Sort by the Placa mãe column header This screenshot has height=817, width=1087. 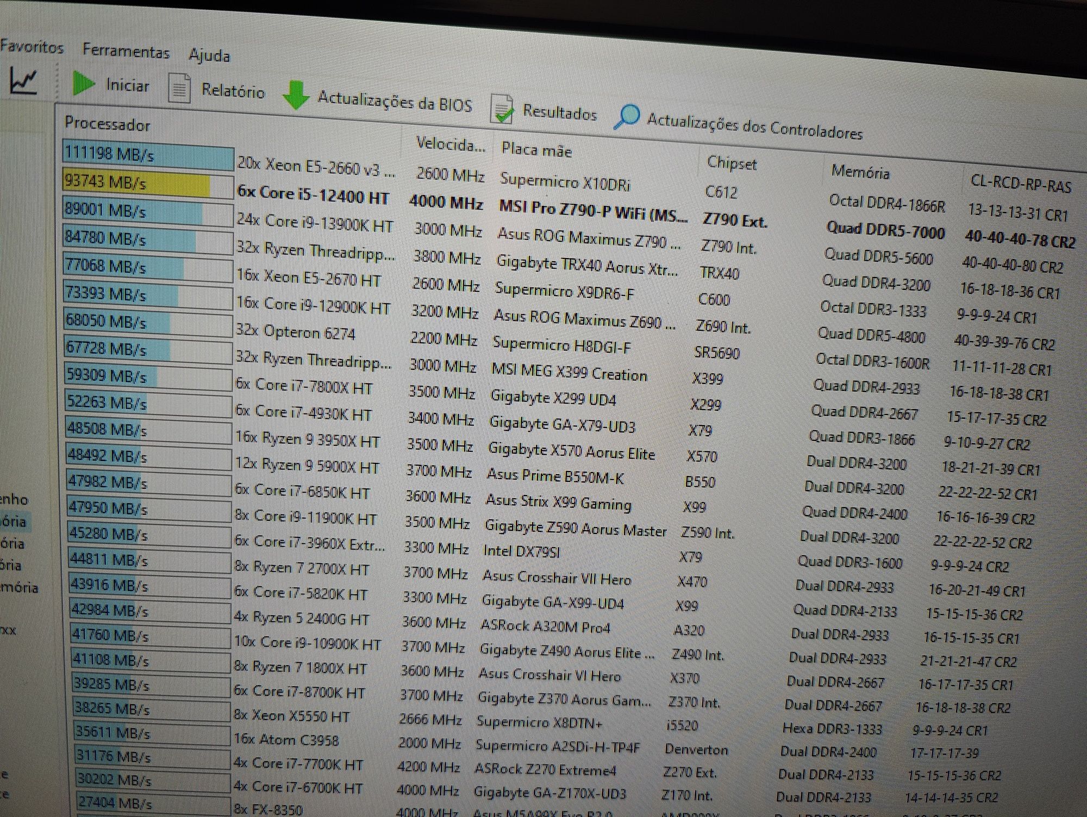point(536,149)
